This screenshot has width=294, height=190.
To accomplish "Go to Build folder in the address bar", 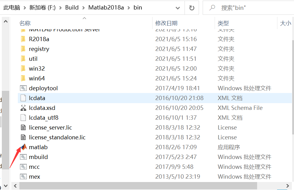I will (x=72, y=8).
